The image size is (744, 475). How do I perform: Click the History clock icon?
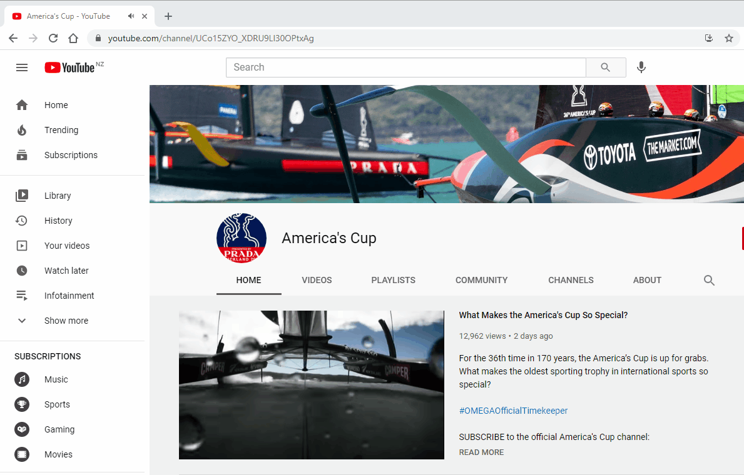[x=22, y=221]
